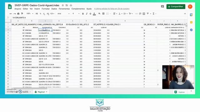This screenshot has height=112, width=200.
Task: Open vertical align dropdown
Action: click(120, 14)
